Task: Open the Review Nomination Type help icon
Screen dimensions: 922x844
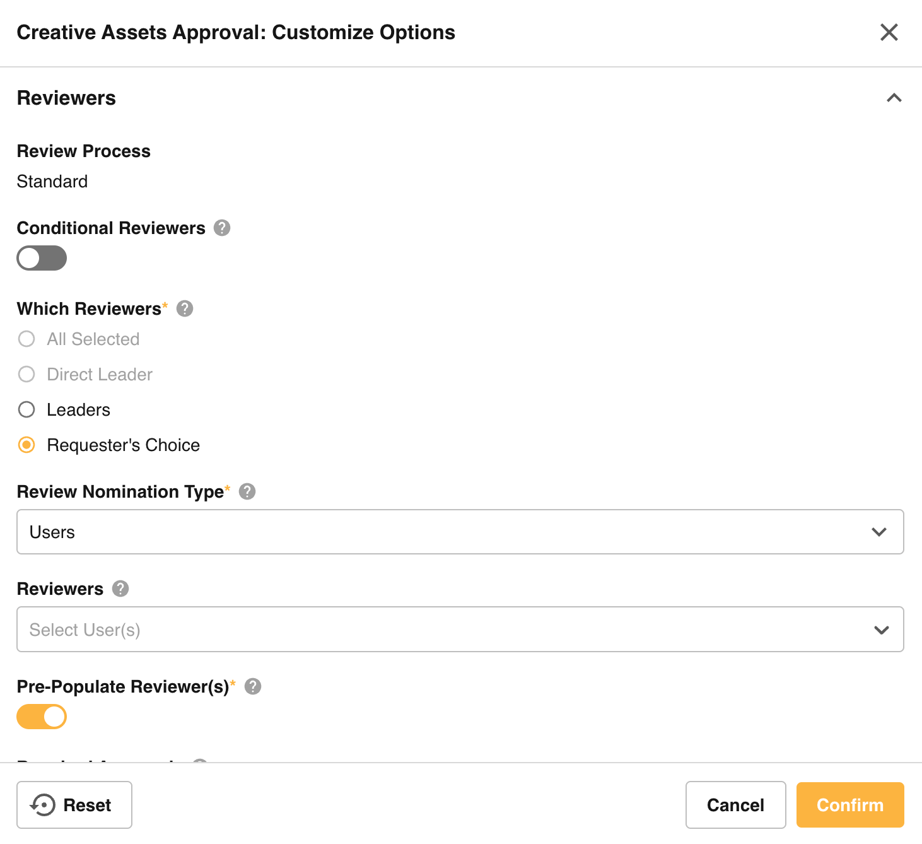Action: [x=247, y=491]
